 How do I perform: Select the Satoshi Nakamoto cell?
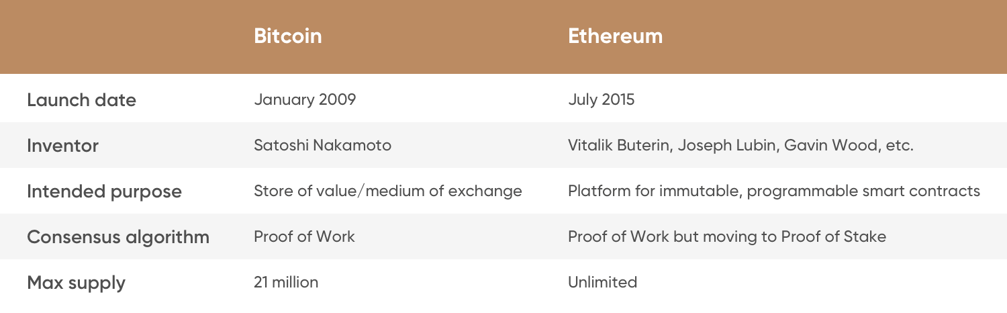point(322,145)
